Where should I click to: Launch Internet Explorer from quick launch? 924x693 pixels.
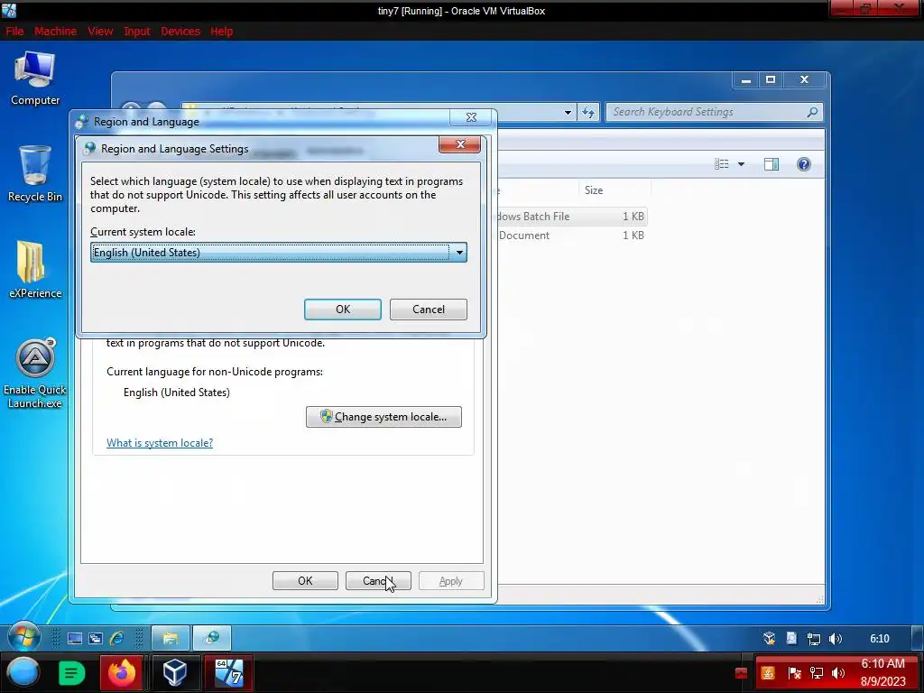pyautogui.click(x=116, y=638)
